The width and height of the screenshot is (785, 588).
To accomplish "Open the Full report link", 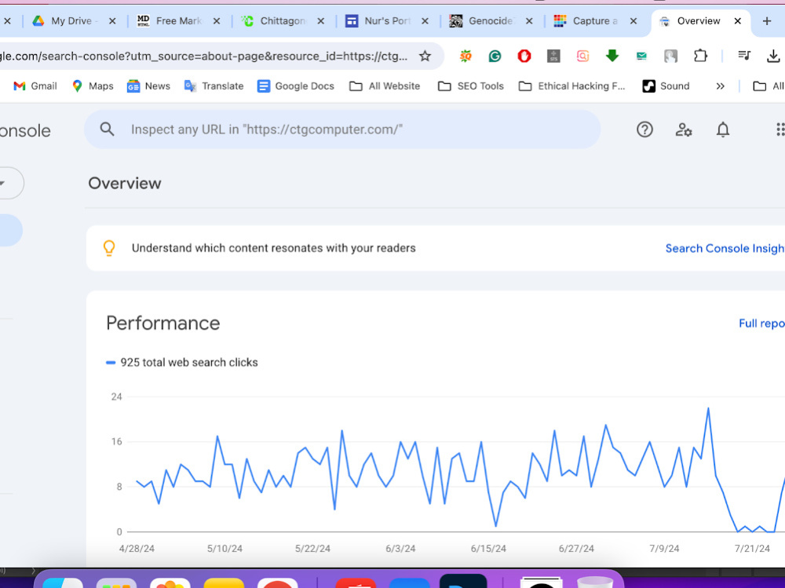I will 761,323.
